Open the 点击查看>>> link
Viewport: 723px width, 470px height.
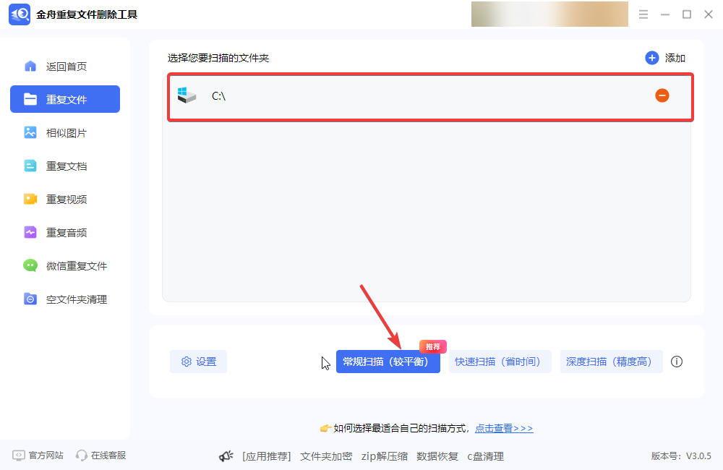click(x=504, y=429)
